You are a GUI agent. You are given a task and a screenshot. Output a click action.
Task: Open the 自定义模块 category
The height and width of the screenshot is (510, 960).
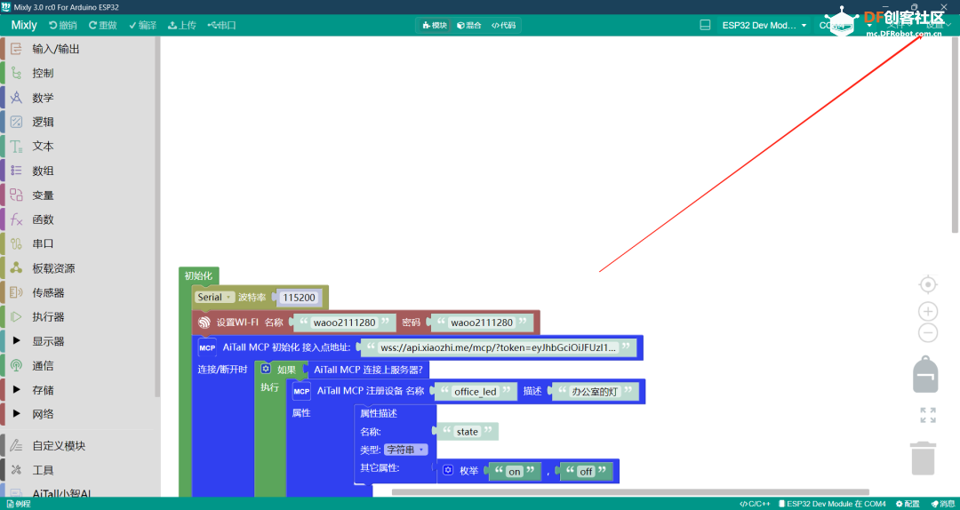80,446
